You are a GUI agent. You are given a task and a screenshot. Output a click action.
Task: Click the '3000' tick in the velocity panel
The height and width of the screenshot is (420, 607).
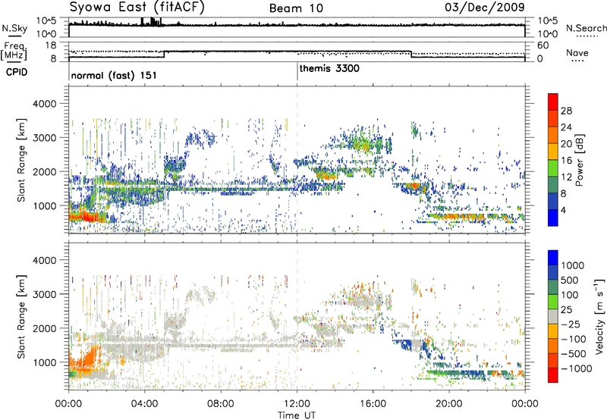(x=44, y=294)
